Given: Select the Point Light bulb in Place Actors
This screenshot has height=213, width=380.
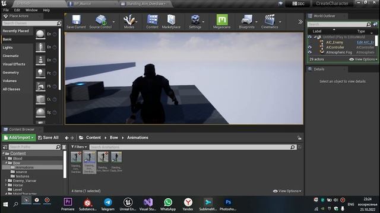Looking at the screenshot, I should pos(40,73).
